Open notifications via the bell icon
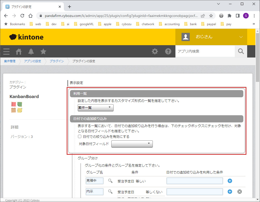Image resolution: width=260 pixels, height=202 pixels. coord(31,51)
